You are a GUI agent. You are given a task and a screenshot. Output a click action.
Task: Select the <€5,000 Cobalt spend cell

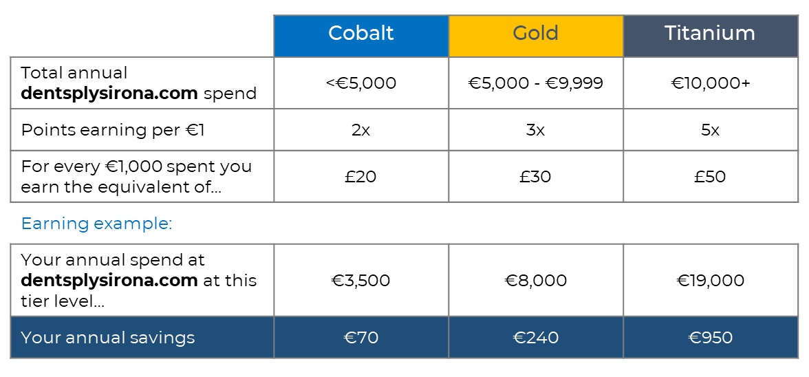[x=361, y=83]
